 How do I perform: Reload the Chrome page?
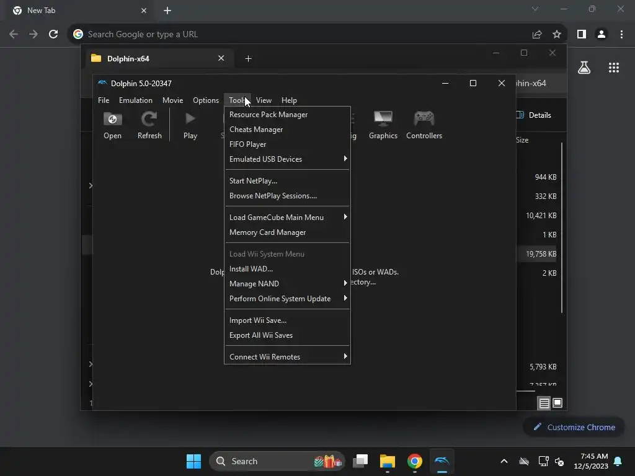pyautogui.click(x=53, y=35)
